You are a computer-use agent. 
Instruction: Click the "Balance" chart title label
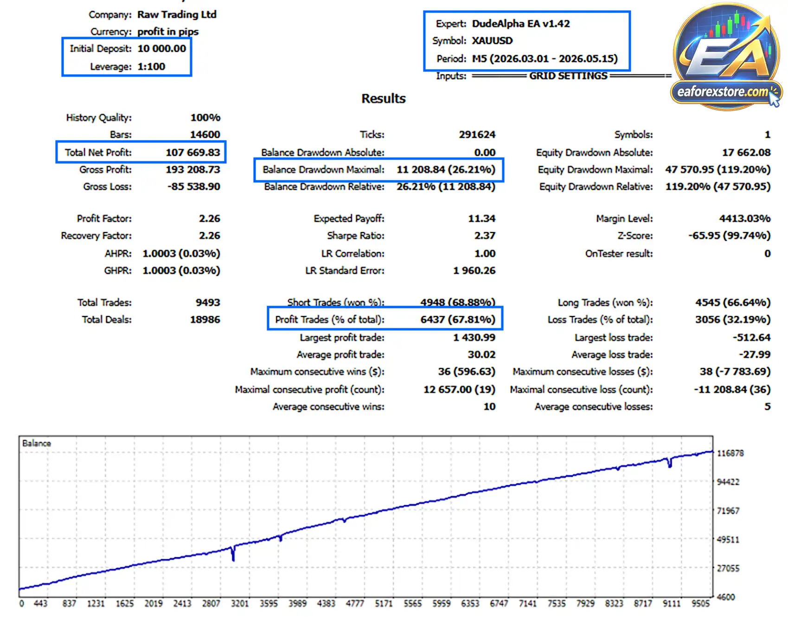37,443
